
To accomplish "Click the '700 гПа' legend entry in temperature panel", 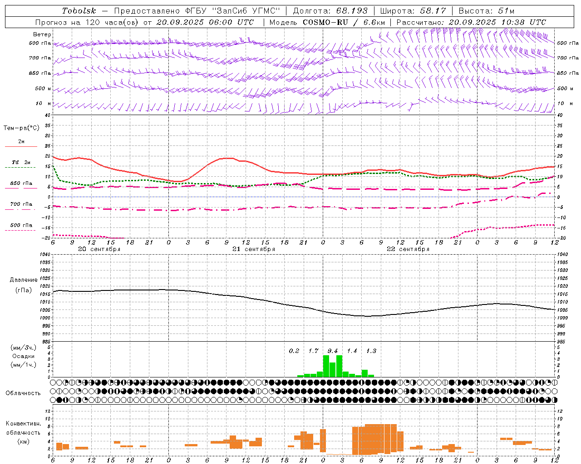I will pos(21,204).
